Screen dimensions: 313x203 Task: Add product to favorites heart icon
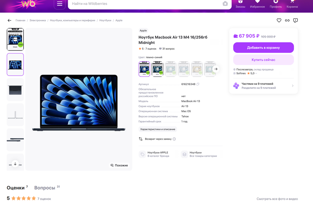point(279,20)
